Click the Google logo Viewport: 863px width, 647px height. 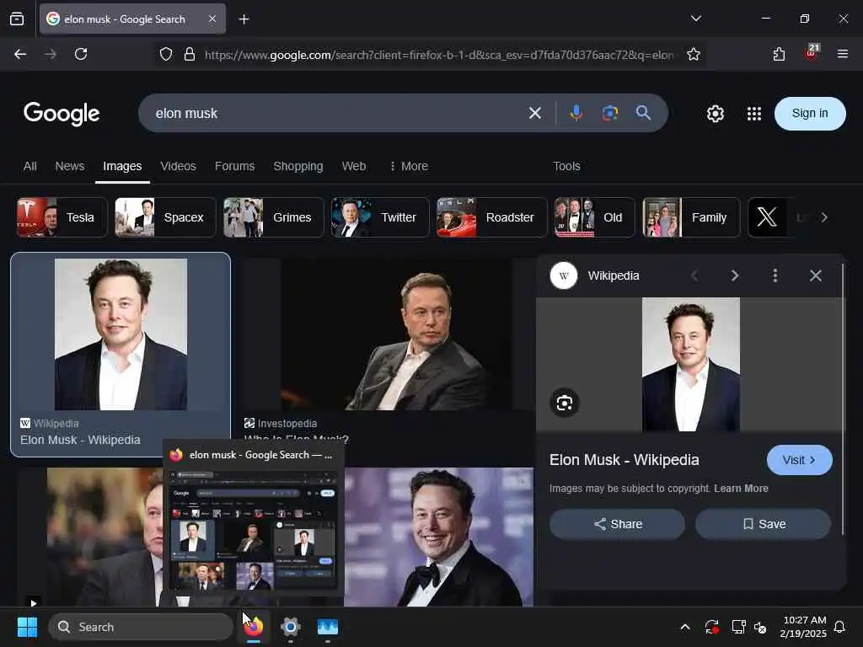62,114
